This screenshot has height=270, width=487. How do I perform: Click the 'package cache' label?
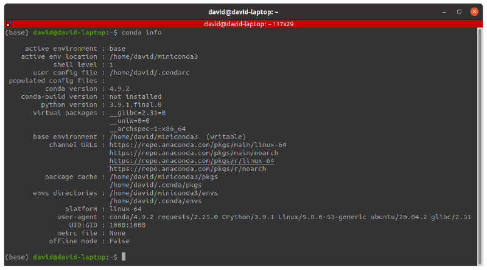point(71,177)
